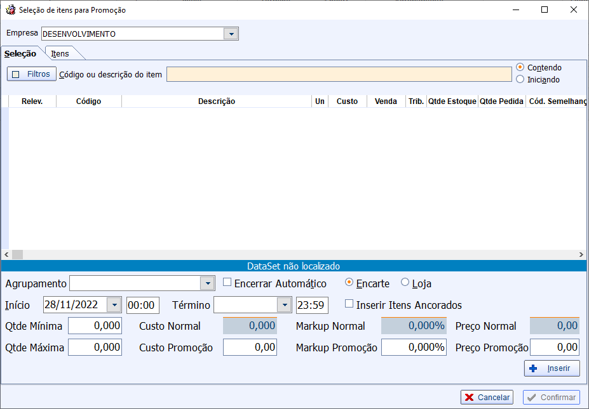Viewport: 589px width, 409px height.
Task: Switch to the Seleção tab
Action: (20, 54)
